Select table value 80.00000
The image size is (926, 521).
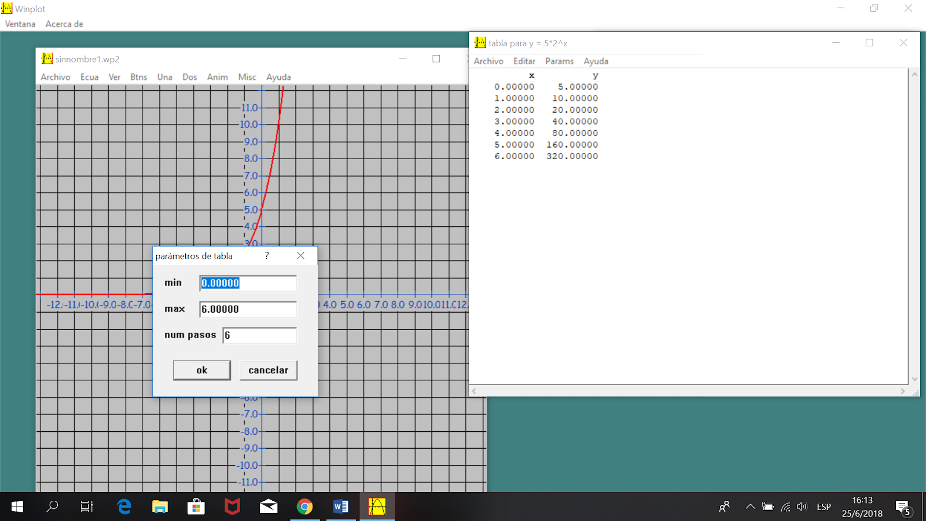click(x=575, y=133)
